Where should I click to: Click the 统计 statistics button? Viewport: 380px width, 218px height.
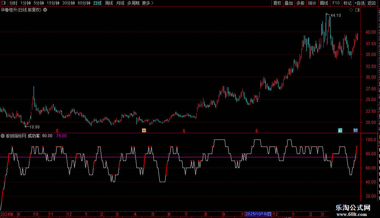click(312, 3)
